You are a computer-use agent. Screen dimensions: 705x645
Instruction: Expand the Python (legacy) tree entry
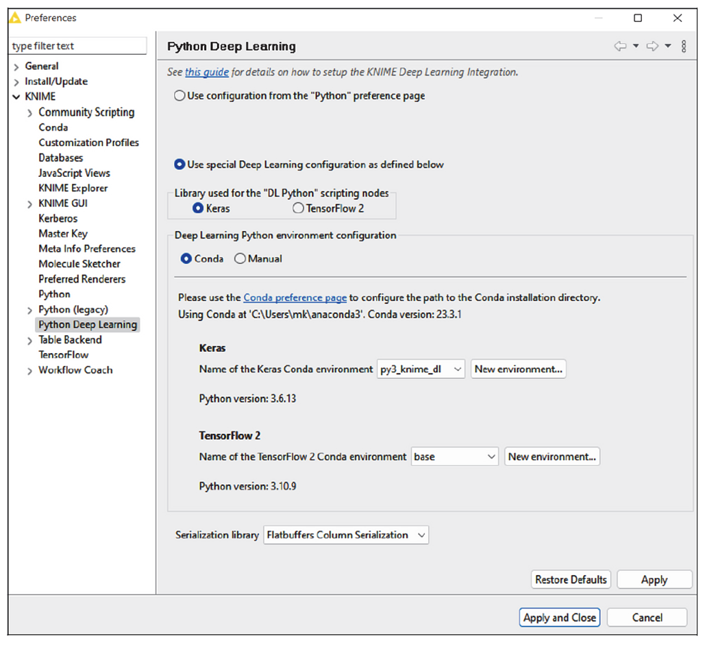click(29, 309)
